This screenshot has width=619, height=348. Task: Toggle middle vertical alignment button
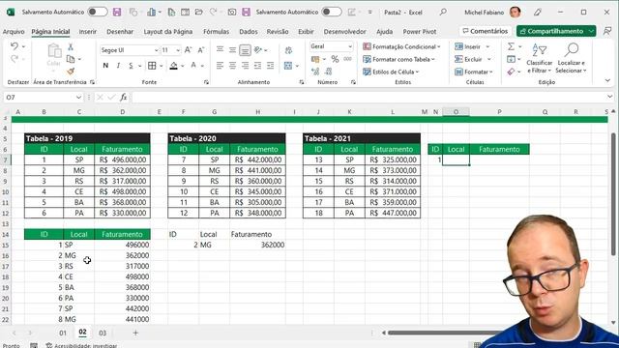232,49
